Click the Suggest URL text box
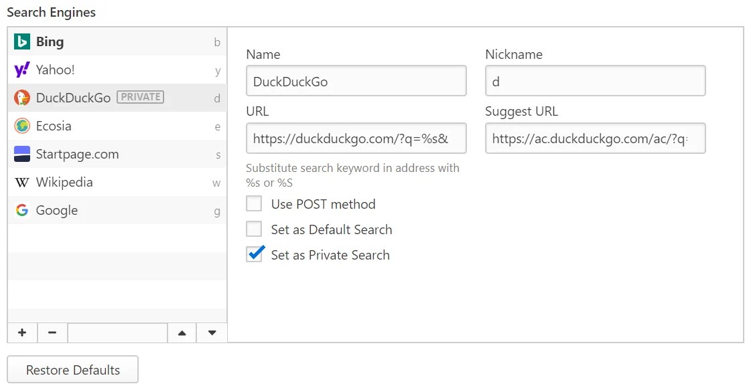Screen dimensions: 751x390 (595, 138)
